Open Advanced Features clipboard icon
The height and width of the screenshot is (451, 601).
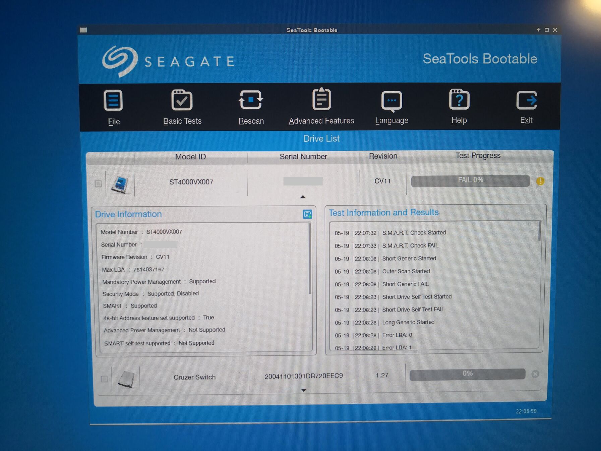(x=321, y=99)
